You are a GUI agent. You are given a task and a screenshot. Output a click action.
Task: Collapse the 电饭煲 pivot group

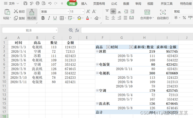97,64
